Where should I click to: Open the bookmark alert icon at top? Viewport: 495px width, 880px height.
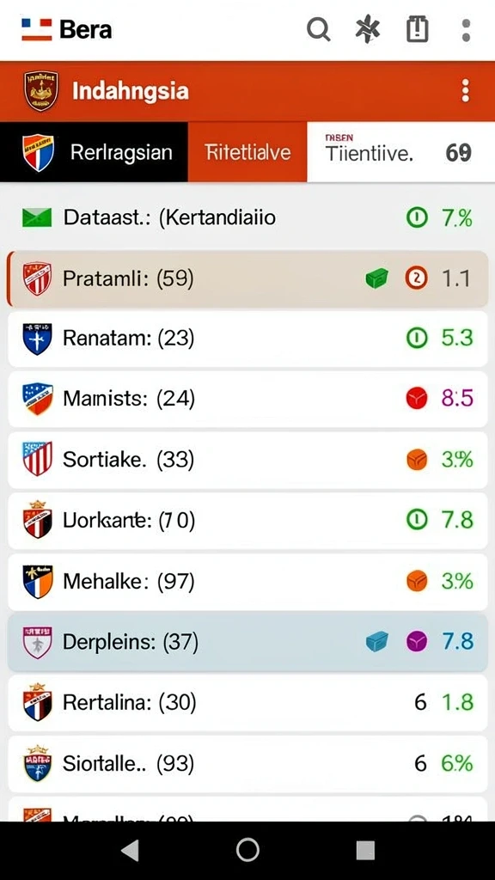pyautogui.click(x=418, y=29)
